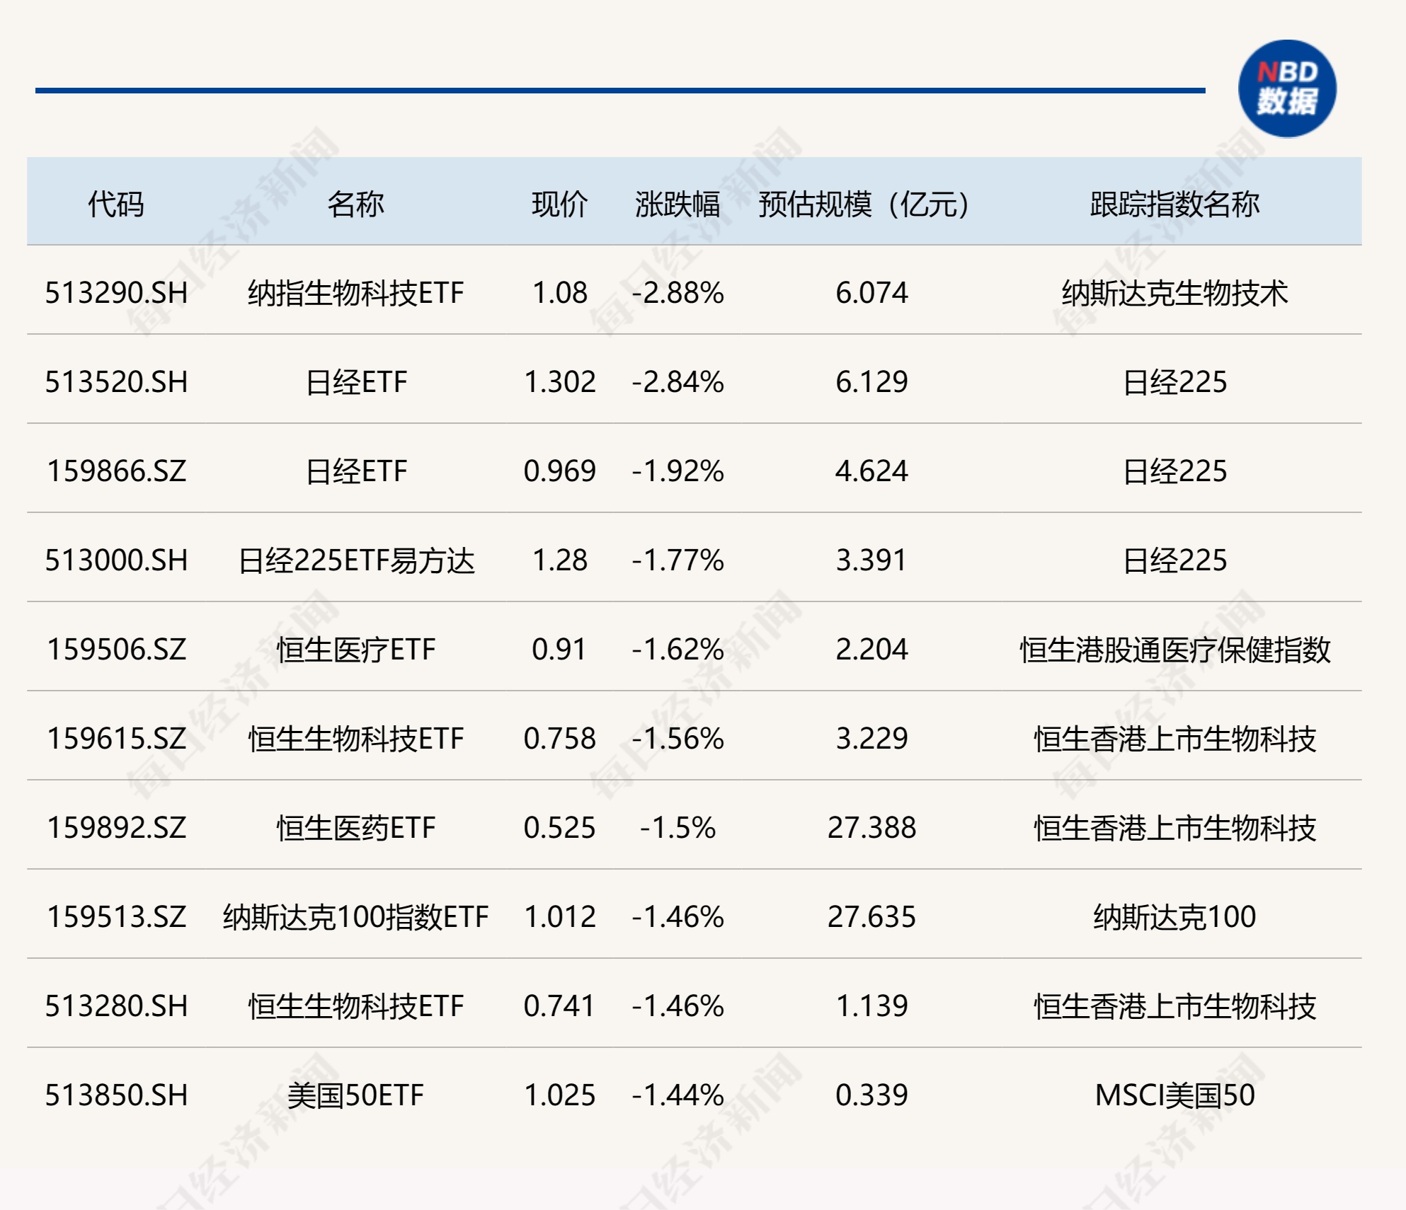Click the 跟踪指数名称 column header

click(x=1174, y=204)
